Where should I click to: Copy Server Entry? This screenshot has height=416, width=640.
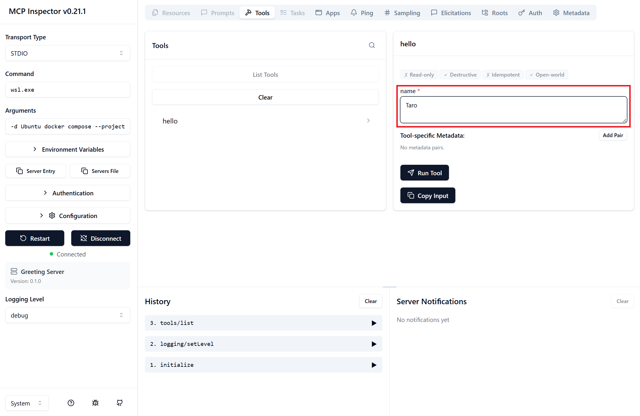click(x=35, y=171)
